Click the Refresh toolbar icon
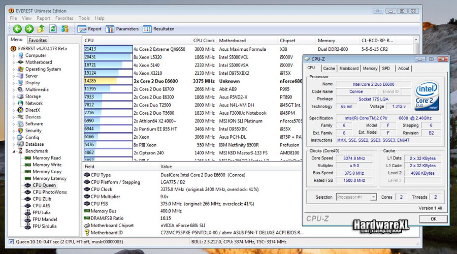The width and height of the screenshot is (457, 254). (x=53, y=29)
